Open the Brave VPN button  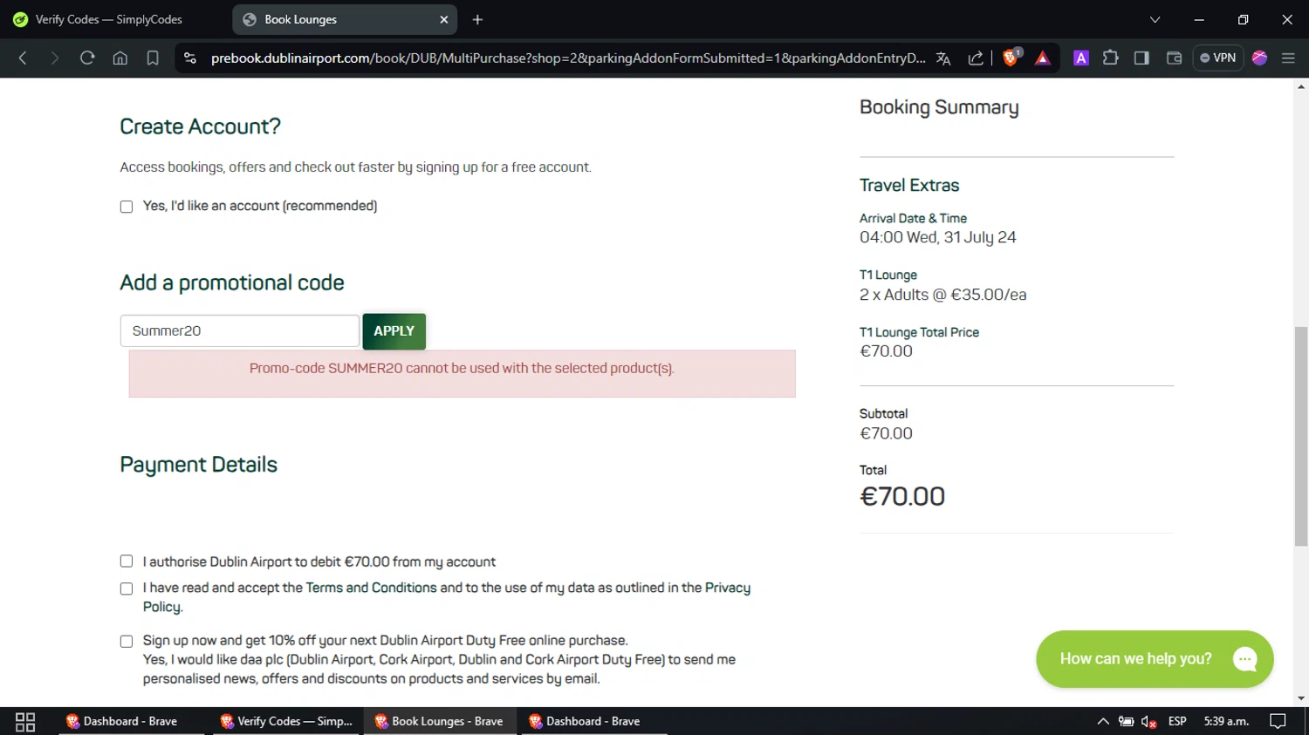tap(1218, 58)
